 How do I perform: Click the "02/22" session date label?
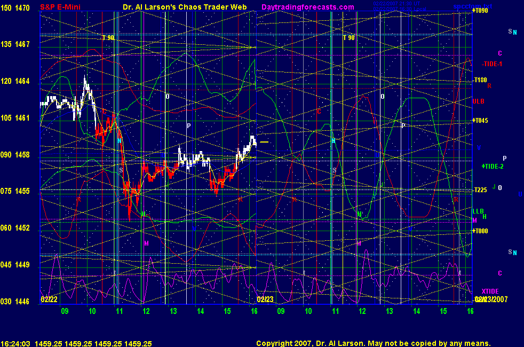(x=49, y=299)
